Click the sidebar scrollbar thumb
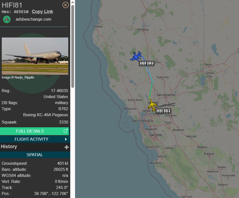 (x=73, y=46)
